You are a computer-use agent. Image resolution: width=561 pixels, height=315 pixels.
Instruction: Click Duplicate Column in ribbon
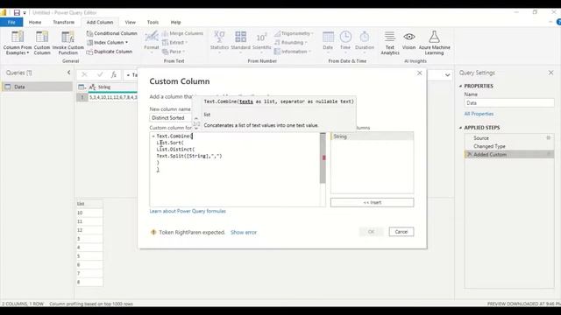(110, 52)
